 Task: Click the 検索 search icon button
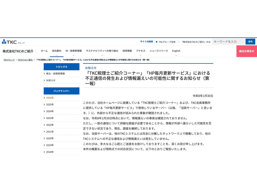(x=250, y=41)
